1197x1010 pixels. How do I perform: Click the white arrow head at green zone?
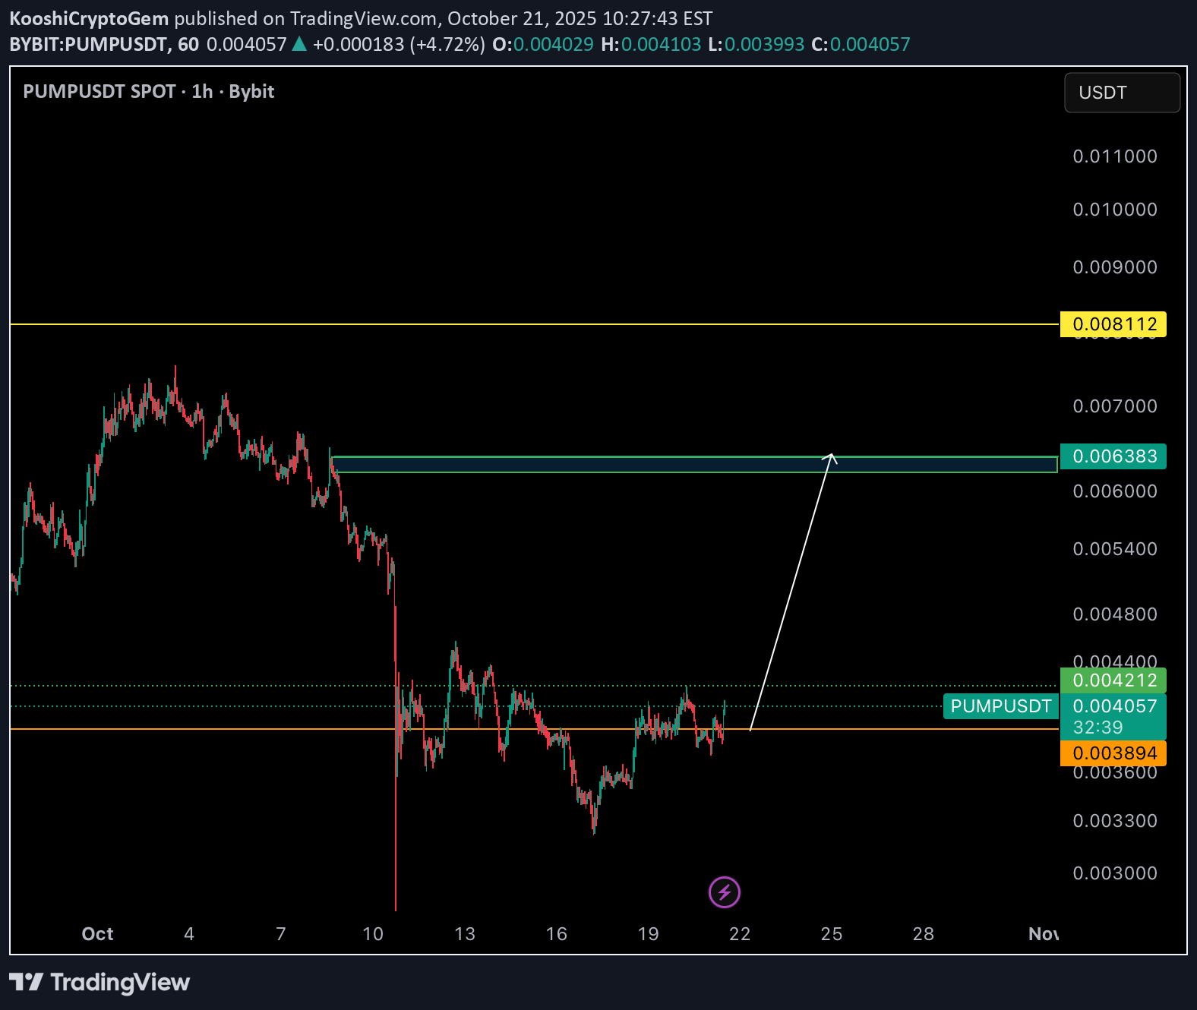click(831, 456)
